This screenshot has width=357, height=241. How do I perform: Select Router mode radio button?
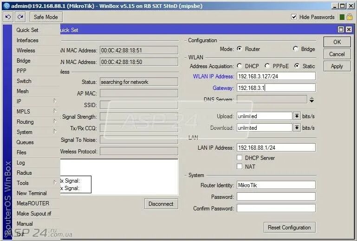tap(239, 49)
